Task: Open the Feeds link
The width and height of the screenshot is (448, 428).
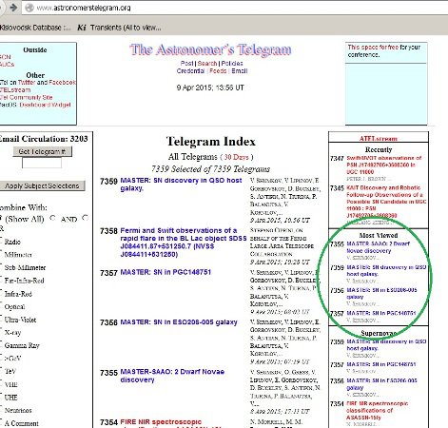Action: coord(218,71)
